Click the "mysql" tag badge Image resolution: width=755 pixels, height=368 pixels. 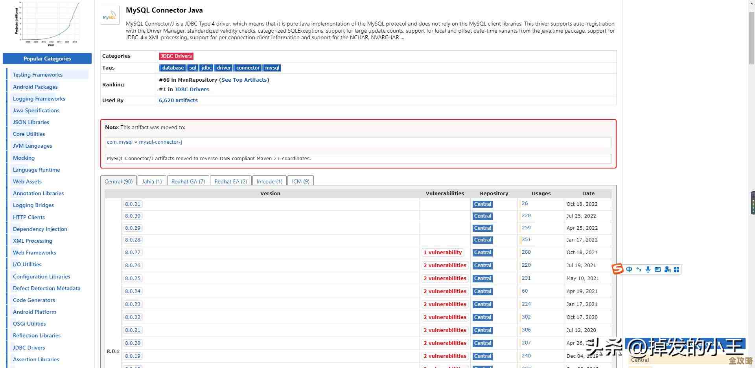point(272,68)
